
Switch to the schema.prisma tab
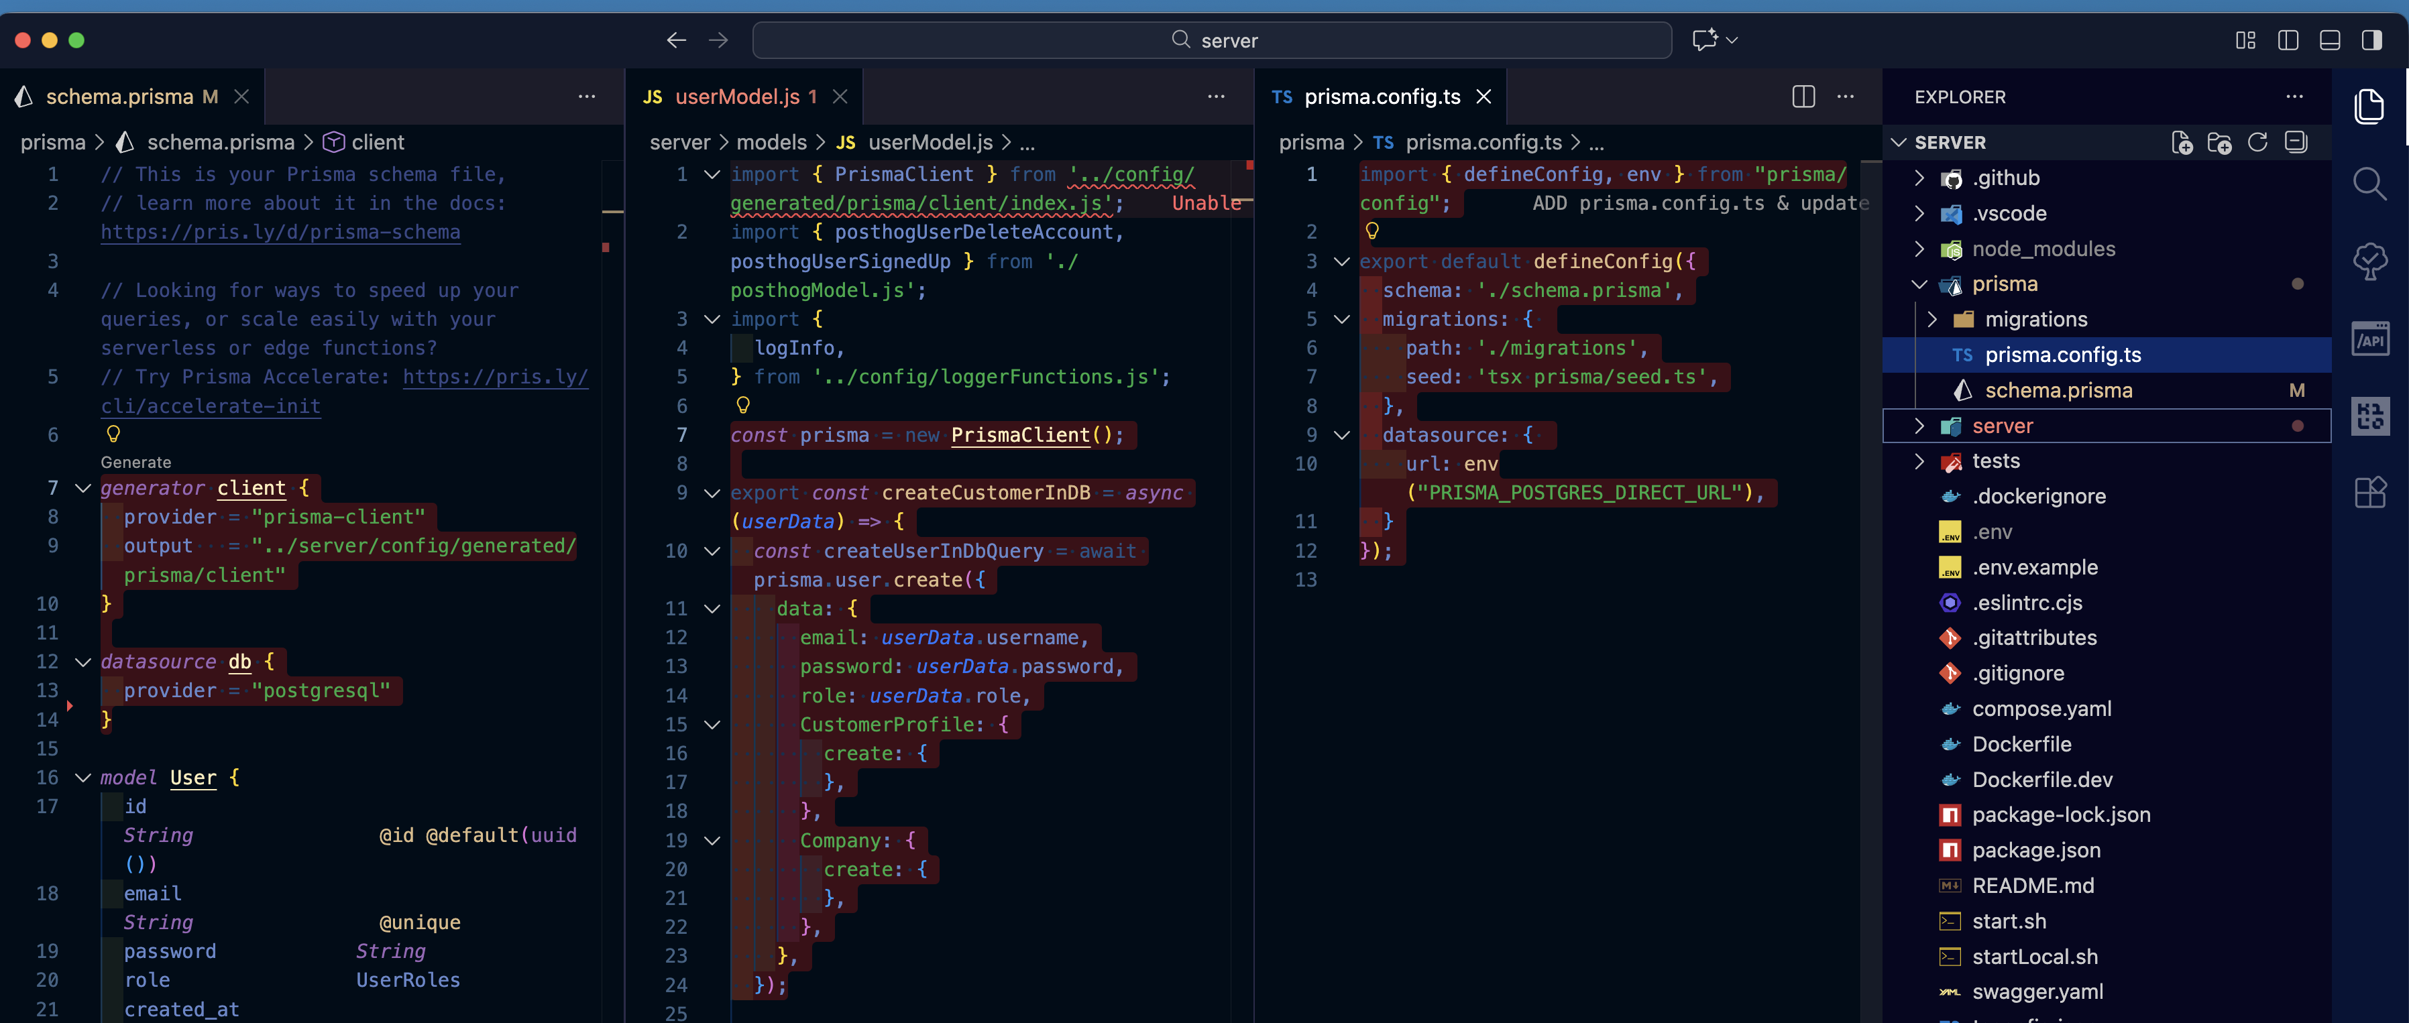[x=119, y=97]
